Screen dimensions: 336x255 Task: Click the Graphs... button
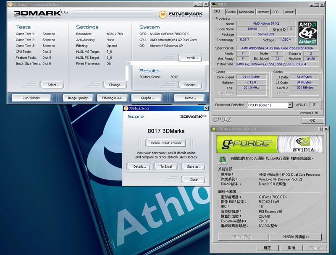147,98
